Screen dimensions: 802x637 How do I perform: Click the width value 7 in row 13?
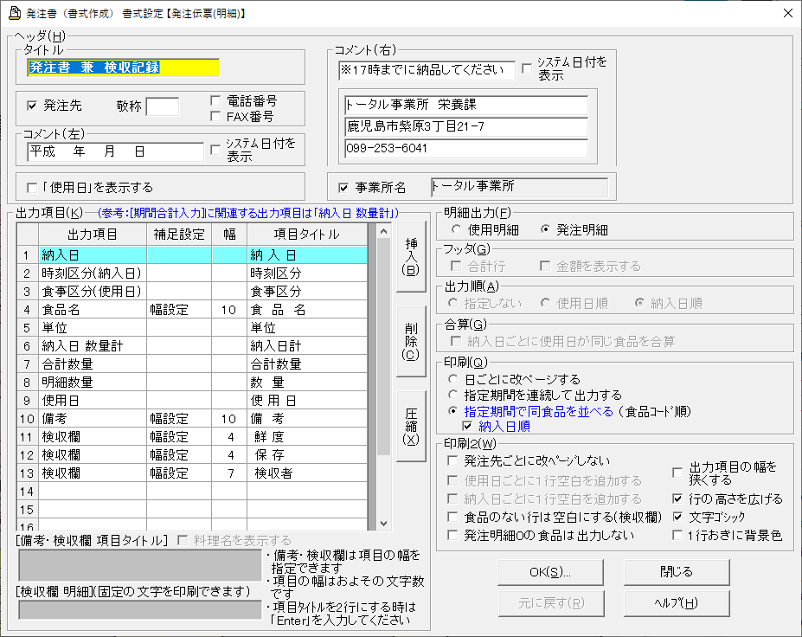(229, 473)
